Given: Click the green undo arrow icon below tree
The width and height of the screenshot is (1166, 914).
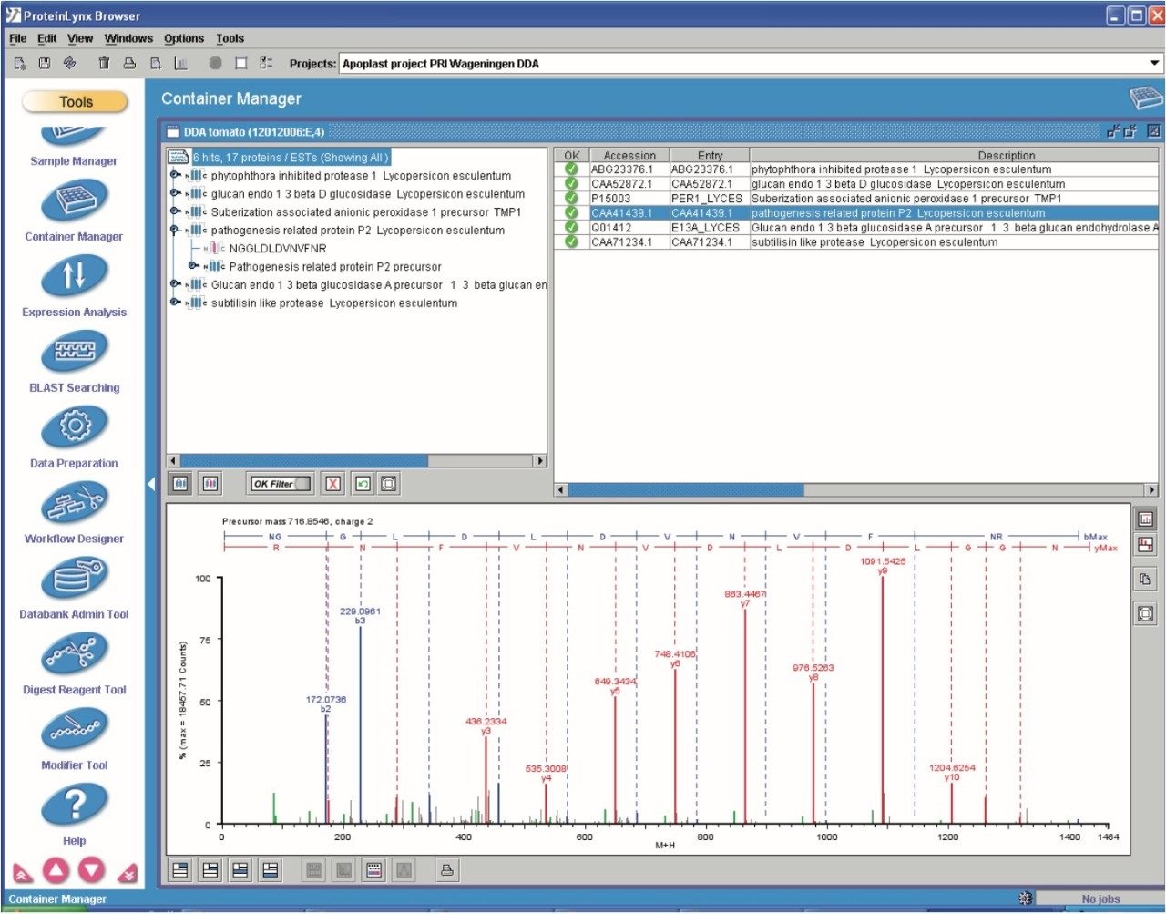Looking at the screenshot, I should click(363, 484).
